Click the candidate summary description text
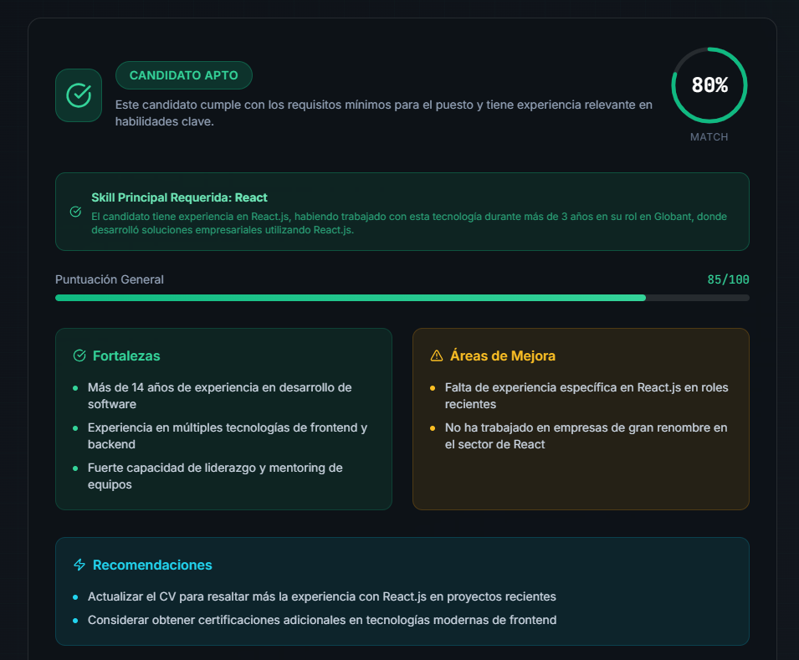This screenshot has width=799, height=660. [x=383, y=114]
